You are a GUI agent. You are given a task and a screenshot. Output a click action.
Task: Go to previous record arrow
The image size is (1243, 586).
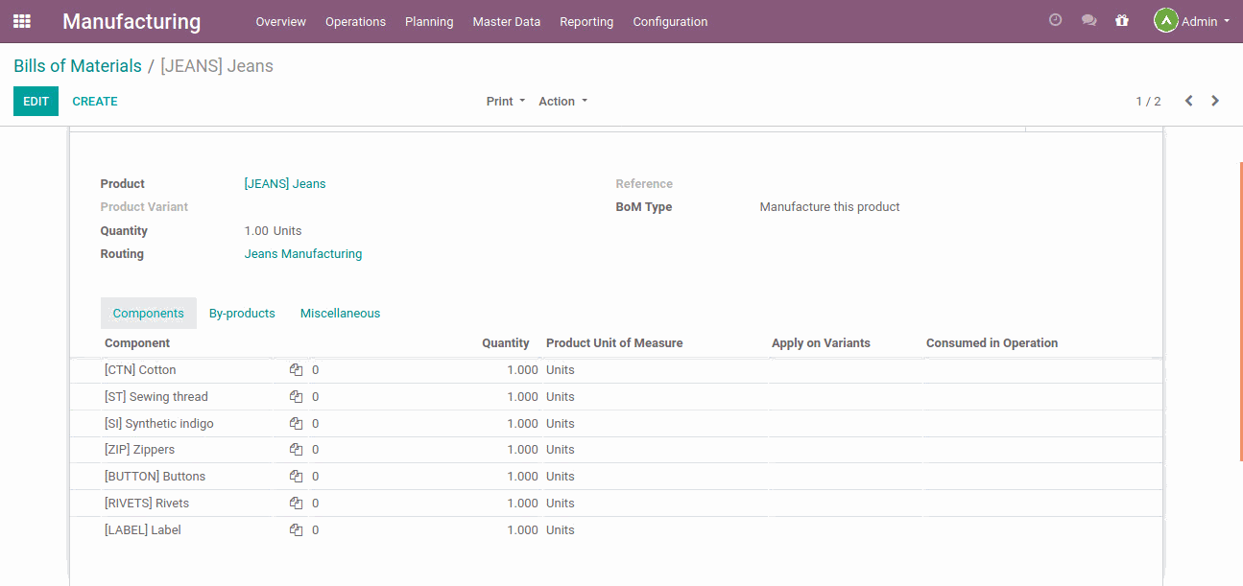1188,101
